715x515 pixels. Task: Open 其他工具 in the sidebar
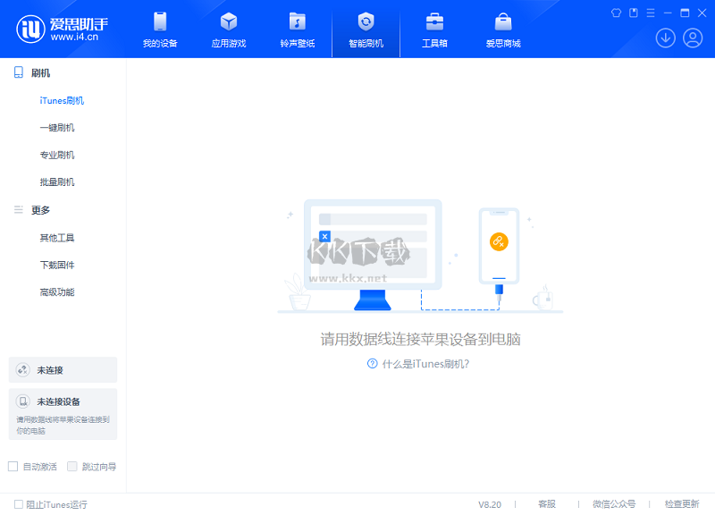tap(57, 238)
